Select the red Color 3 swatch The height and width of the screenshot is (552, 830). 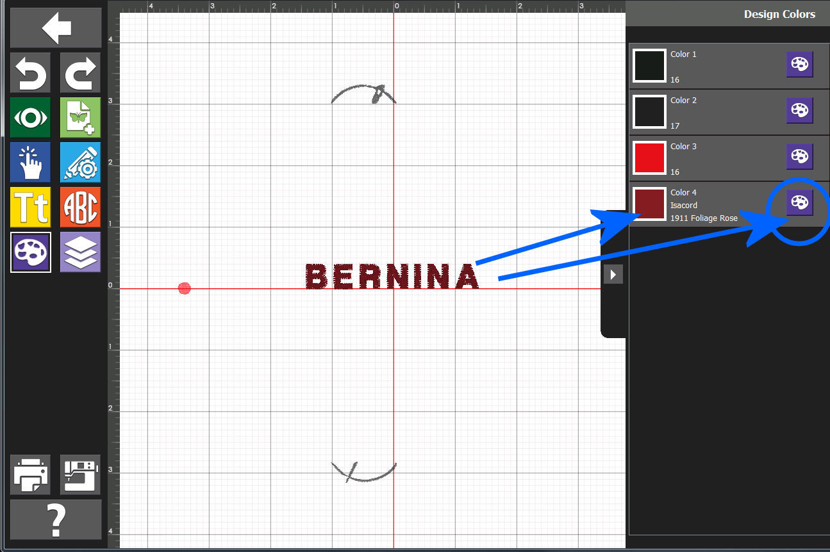649,158
